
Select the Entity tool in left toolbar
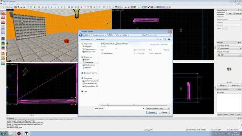[x=3, y=28]
